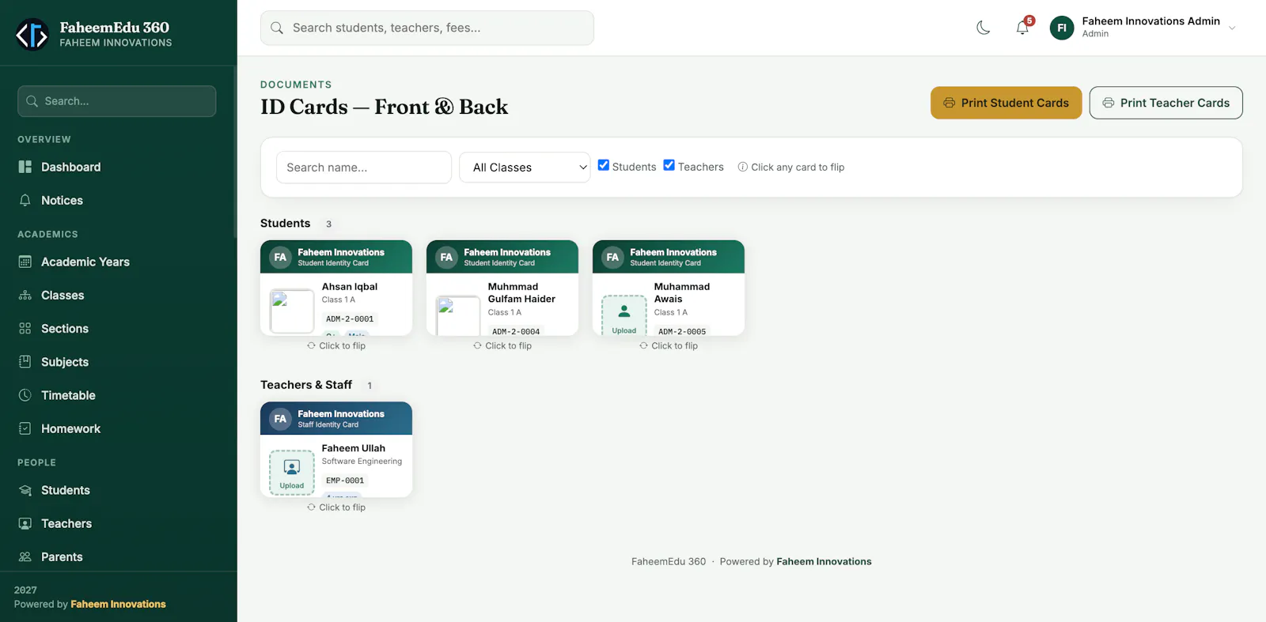Click the Homework checklist icon

[25, 428]
